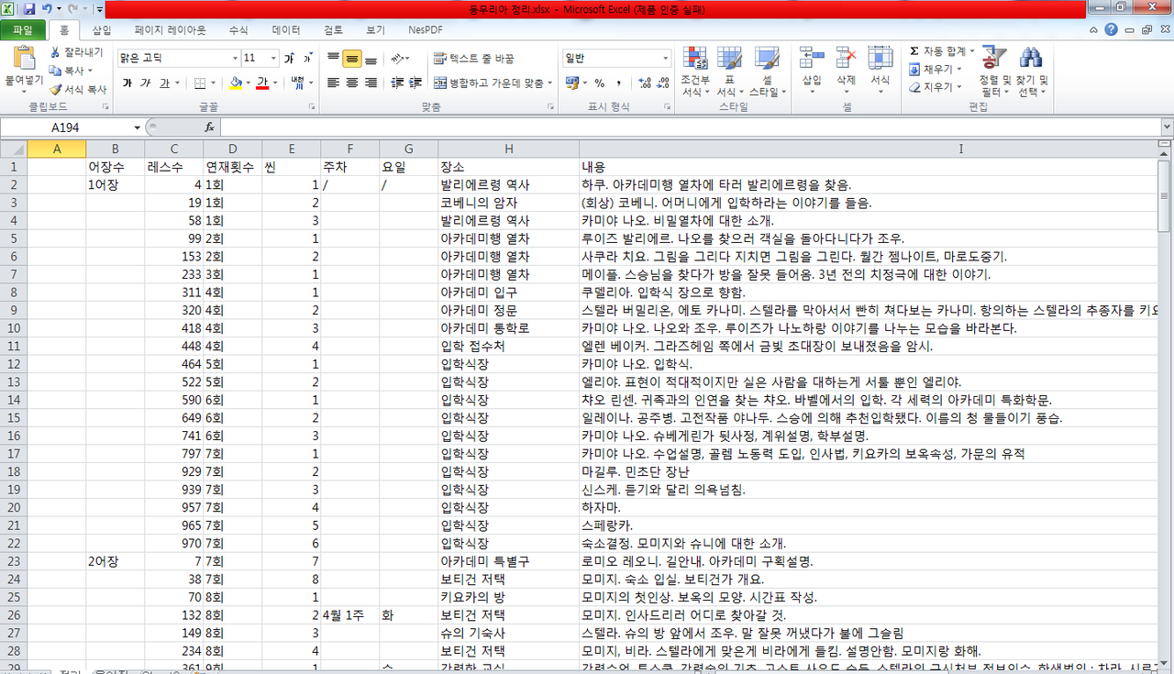
Task: Click the text orientation icon
Action: click(x=398, y=58)
